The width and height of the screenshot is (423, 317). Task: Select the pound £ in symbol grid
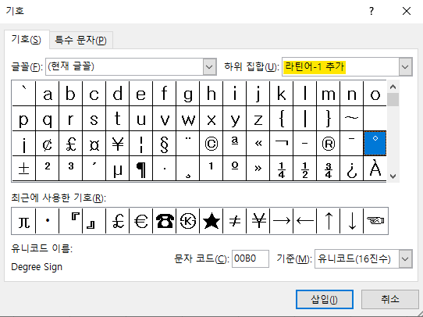click(71, 143)
